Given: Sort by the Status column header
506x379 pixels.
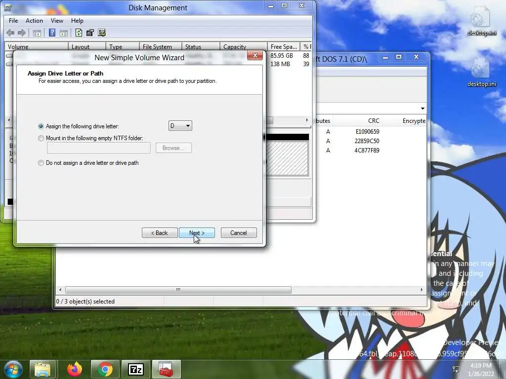Looking at the screenshot, I should point(201,47).
